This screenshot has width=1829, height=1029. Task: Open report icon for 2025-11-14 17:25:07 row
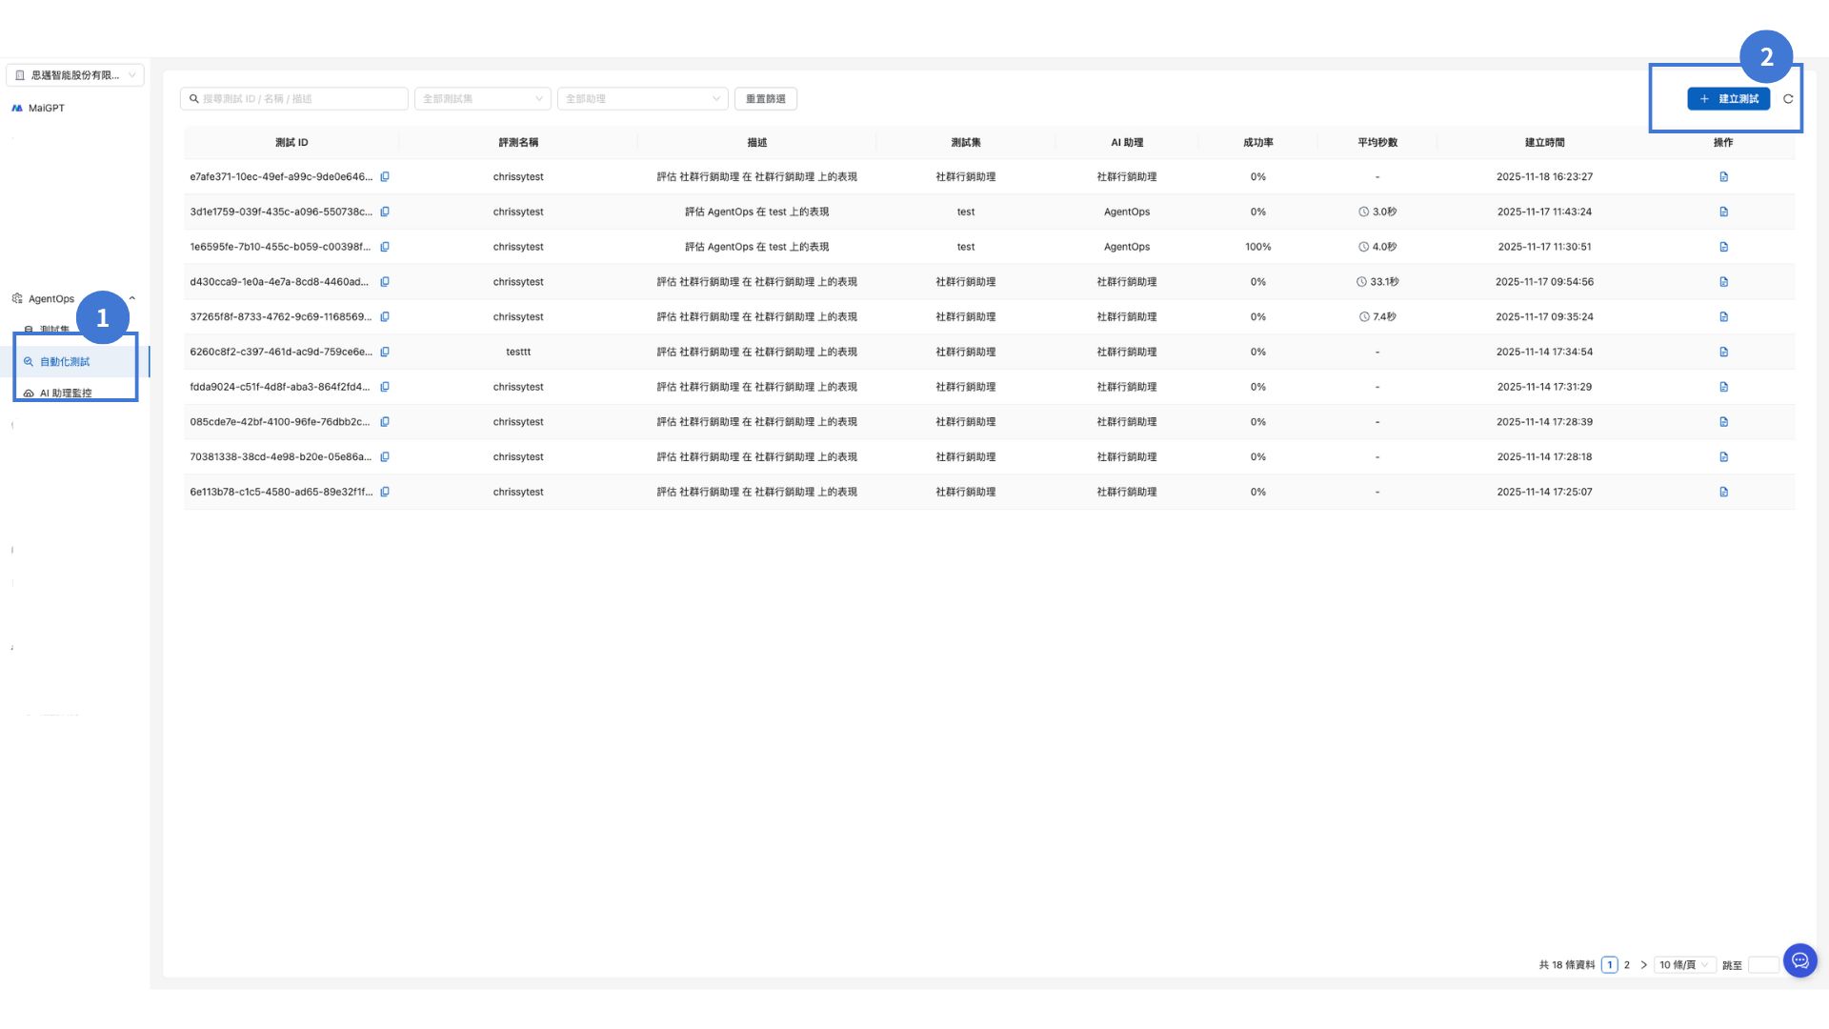coord(1723,492)
